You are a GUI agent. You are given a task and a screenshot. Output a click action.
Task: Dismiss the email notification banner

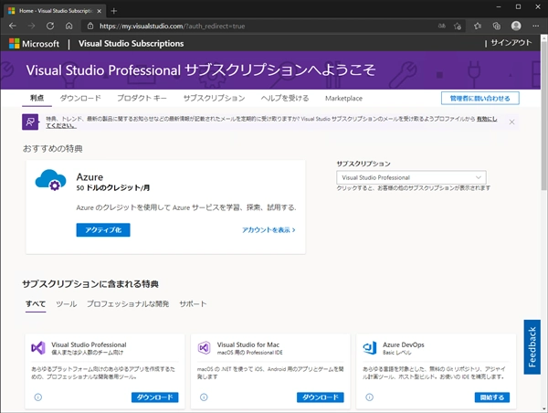[511, 122]
